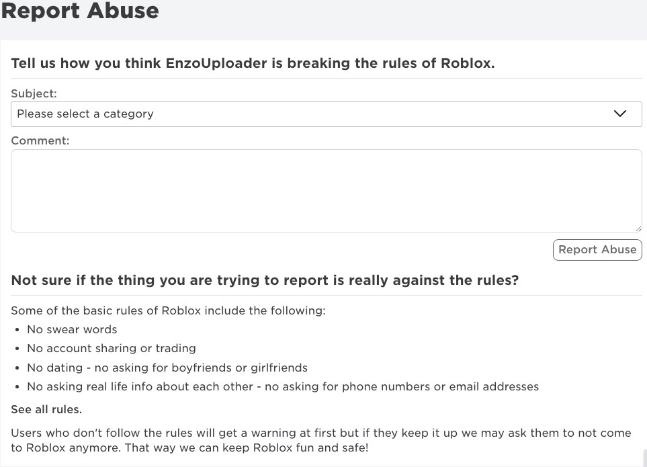Image resolution: width=647 pixels, height=467 pixels.
Task: Open the Subject category dropdown
Action: tap(327, 114)
